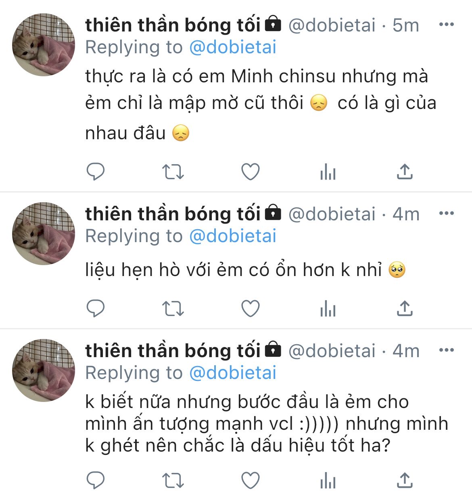Reply to the 'k biết nữa' tweet
The height and width of the screenshot is (500, 472).
click(x=96, y=481)
